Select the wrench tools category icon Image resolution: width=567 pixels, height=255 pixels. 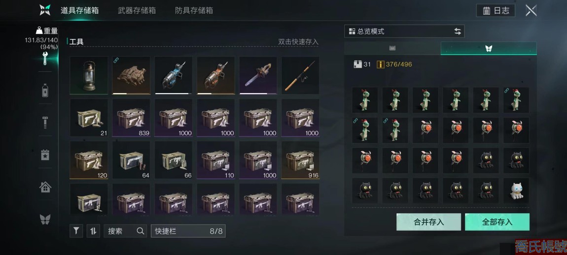45,58
